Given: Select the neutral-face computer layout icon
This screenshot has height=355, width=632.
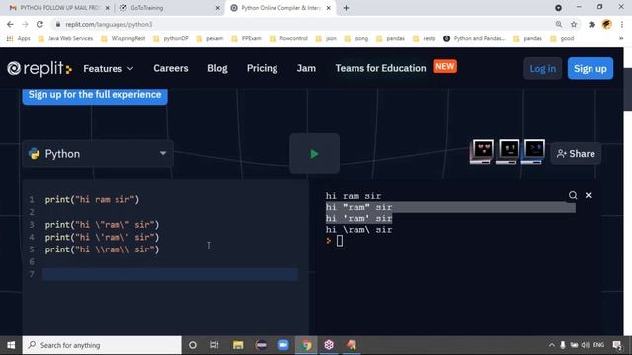Looking at the screenshot, I should (508, 152).
